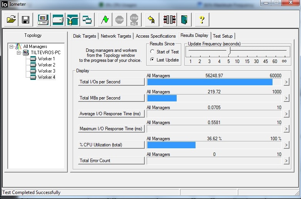Select the Results Display tab
Screen dimensions: 301x199
coord(194,35)
